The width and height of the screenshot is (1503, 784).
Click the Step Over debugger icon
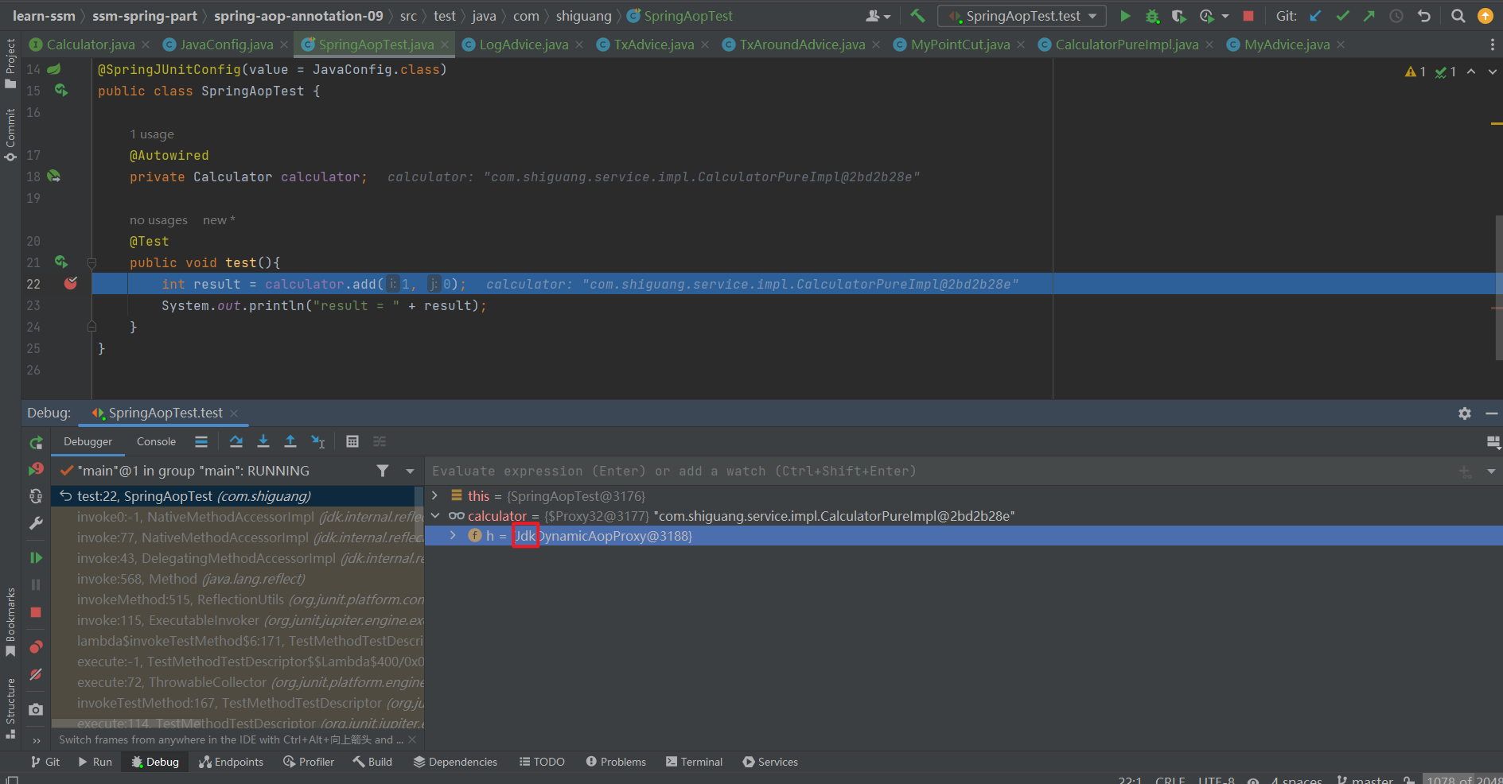(236, 441)
